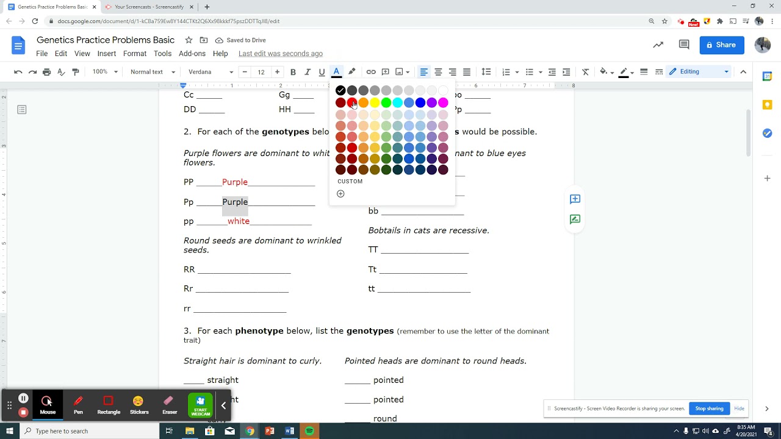
Task: Toggle underline formatting
Action: (322, 72)
